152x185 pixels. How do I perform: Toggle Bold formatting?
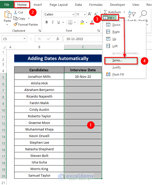pyautogui.click(x=47, y=22)
